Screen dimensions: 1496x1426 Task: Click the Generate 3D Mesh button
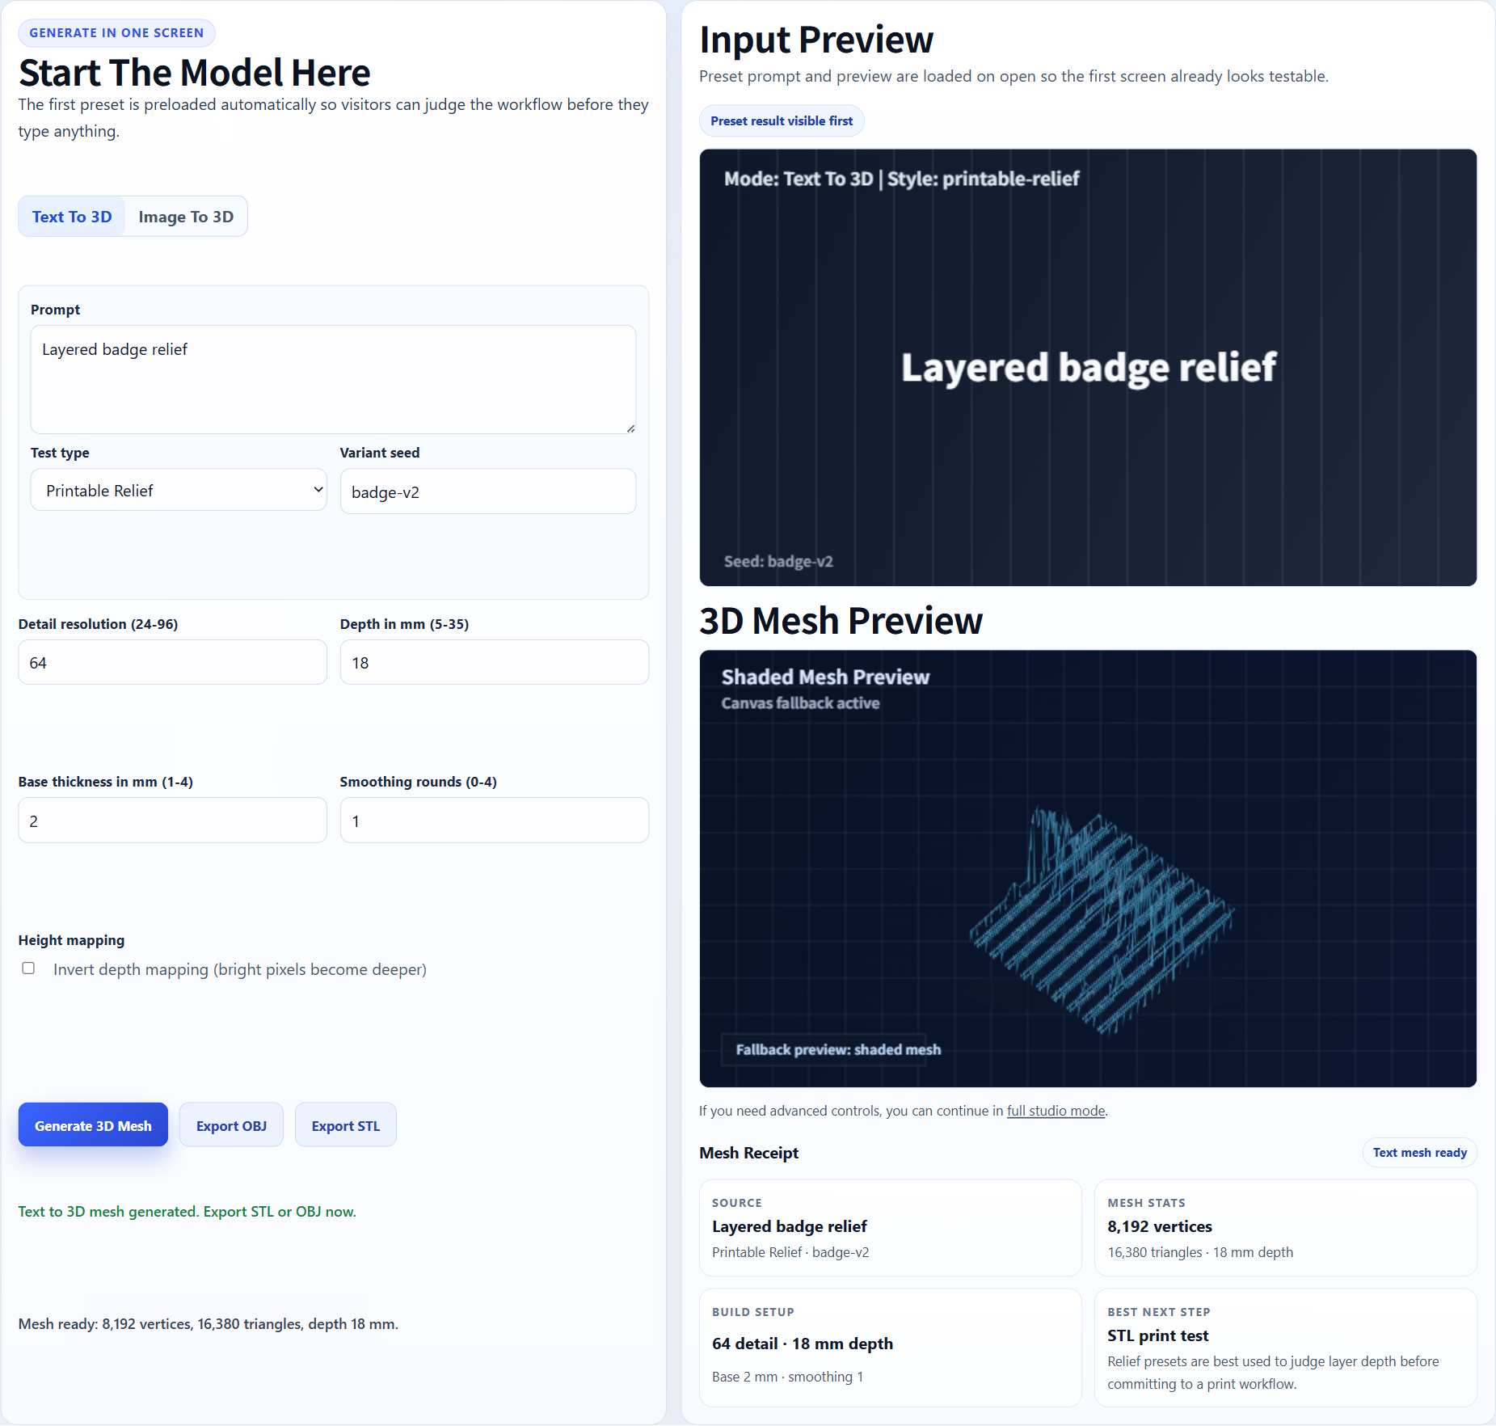pyautogui.click(x=93, y=1125)
